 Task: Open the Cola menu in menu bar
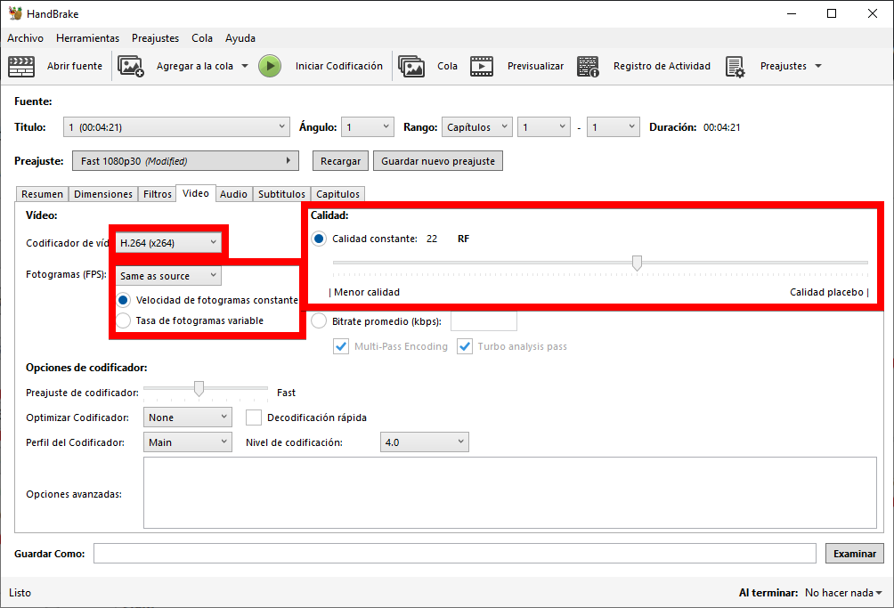click(x=202, y=38)
